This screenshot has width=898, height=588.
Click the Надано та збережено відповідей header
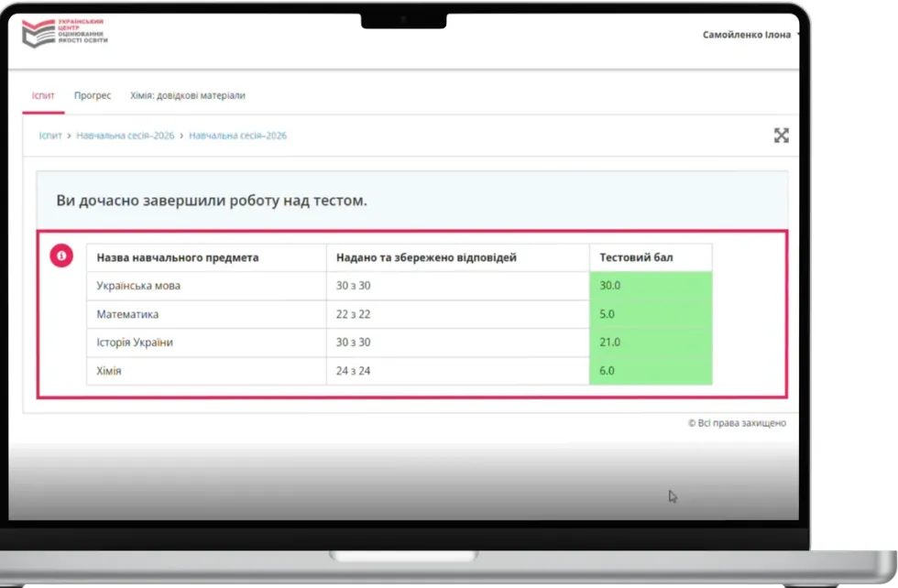(x=458, y=257)
